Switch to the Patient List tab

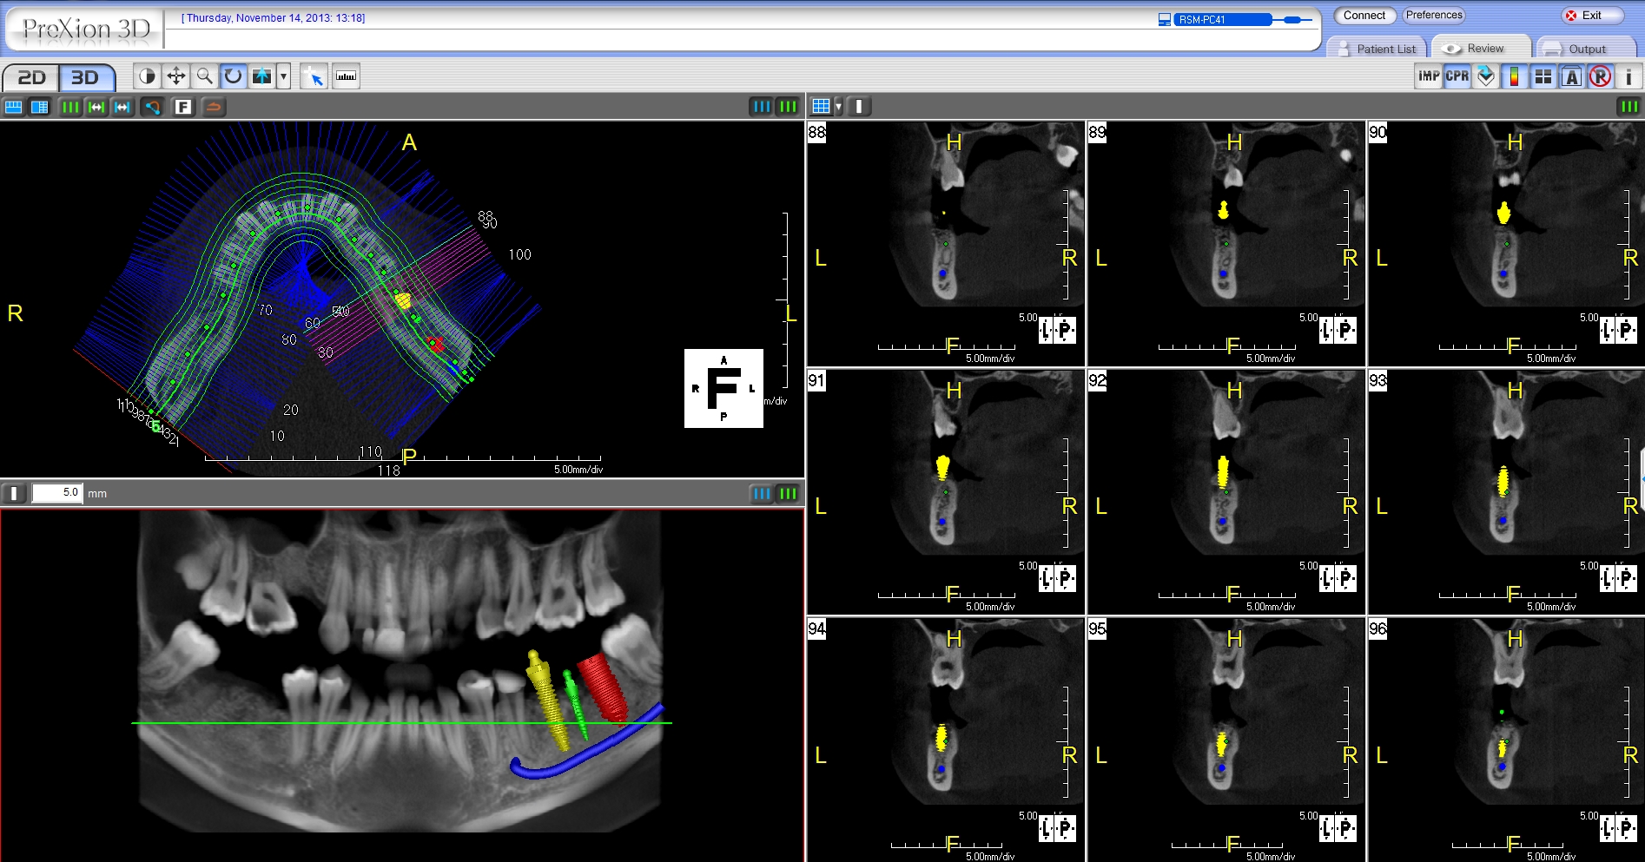click(x=1377, y=49)
